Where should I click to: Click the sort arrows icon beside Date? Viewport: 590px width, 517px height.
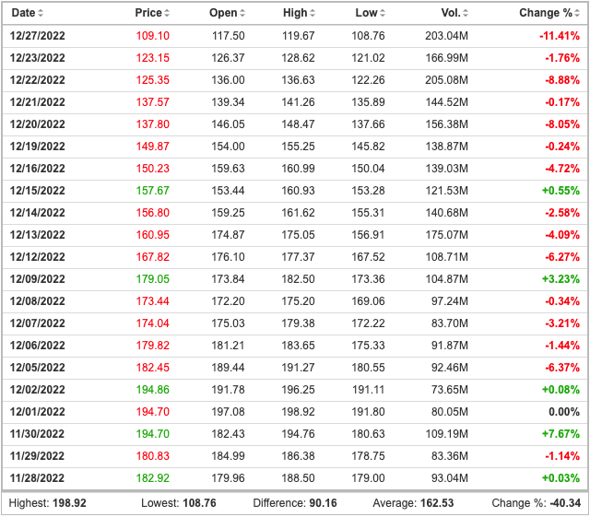coord(41,13)
